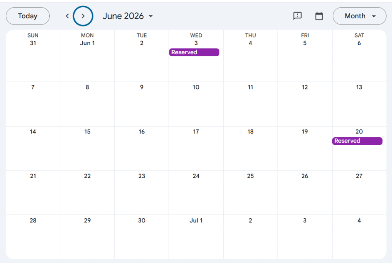The height and width of the screenshot is (263, 392).
Task: Select May 31 in Sunday column
Action: [x=33, y=43]
